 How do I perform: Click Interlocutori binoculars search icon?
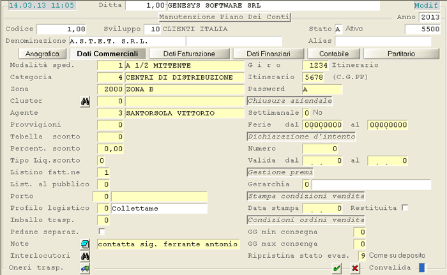point(84,256)
